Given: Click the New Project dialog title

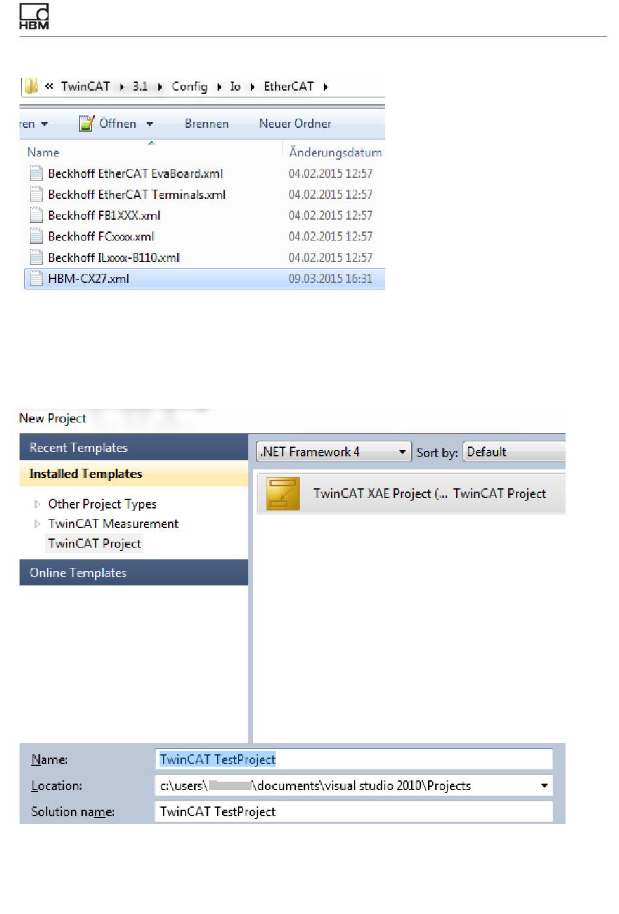Looking at the screenshot, I should click(x=53, y=419).
